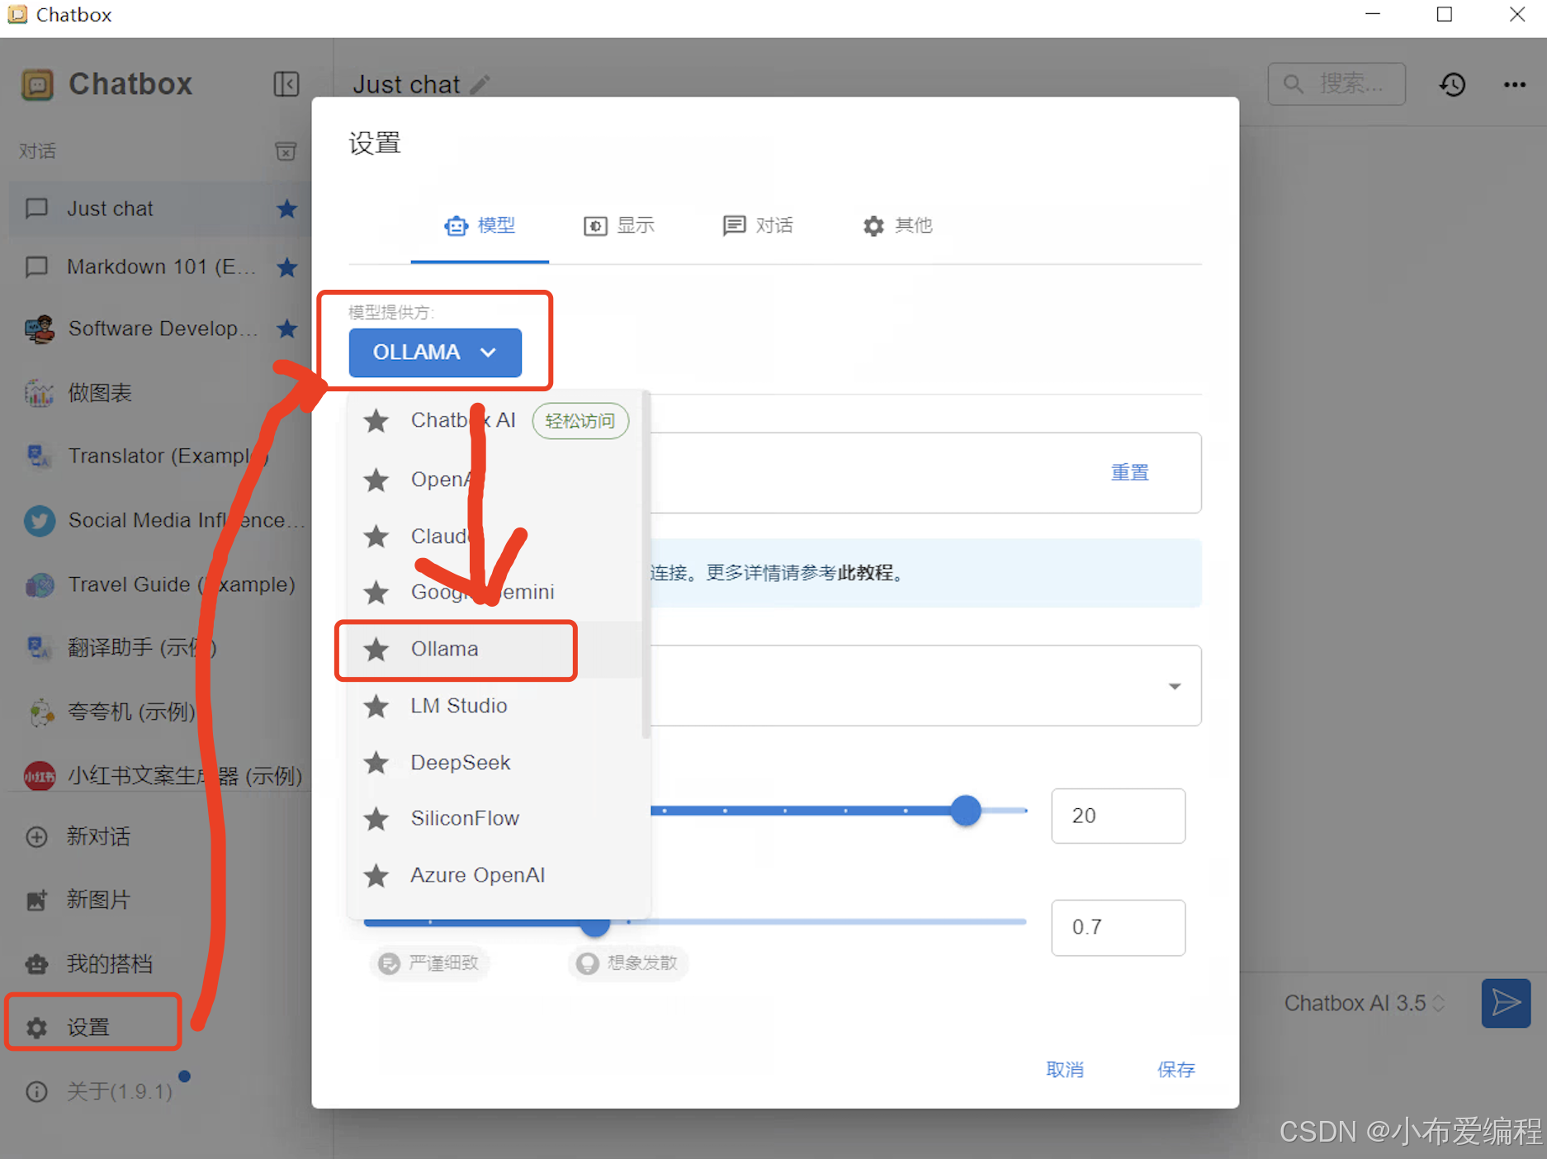Click the clear conversations archive icon

coord(286,151)
